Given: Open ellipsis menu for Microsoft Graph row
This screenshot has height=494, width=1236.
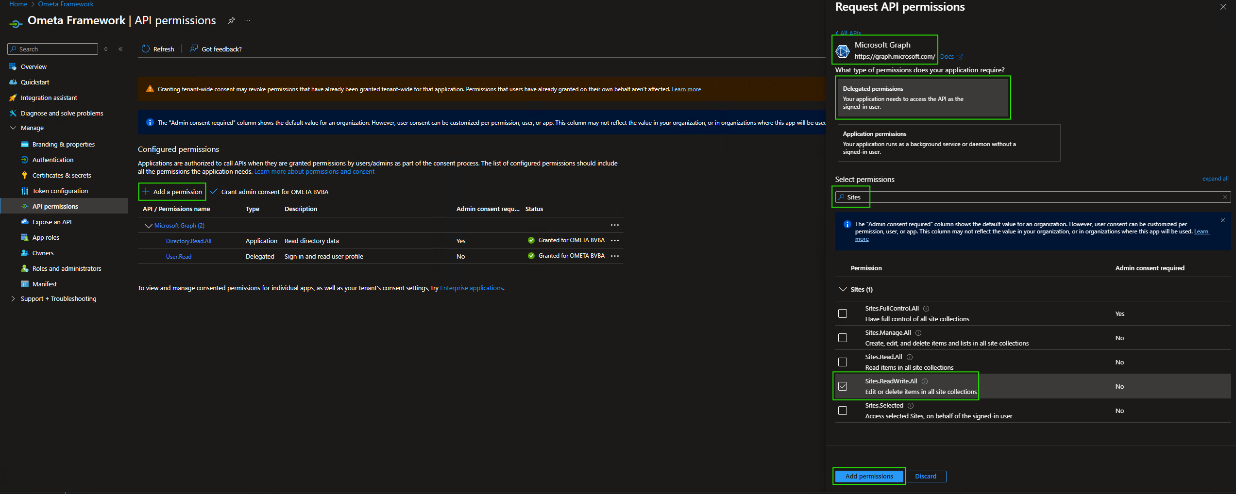Looking at the screenshot, I should (615, 225).
